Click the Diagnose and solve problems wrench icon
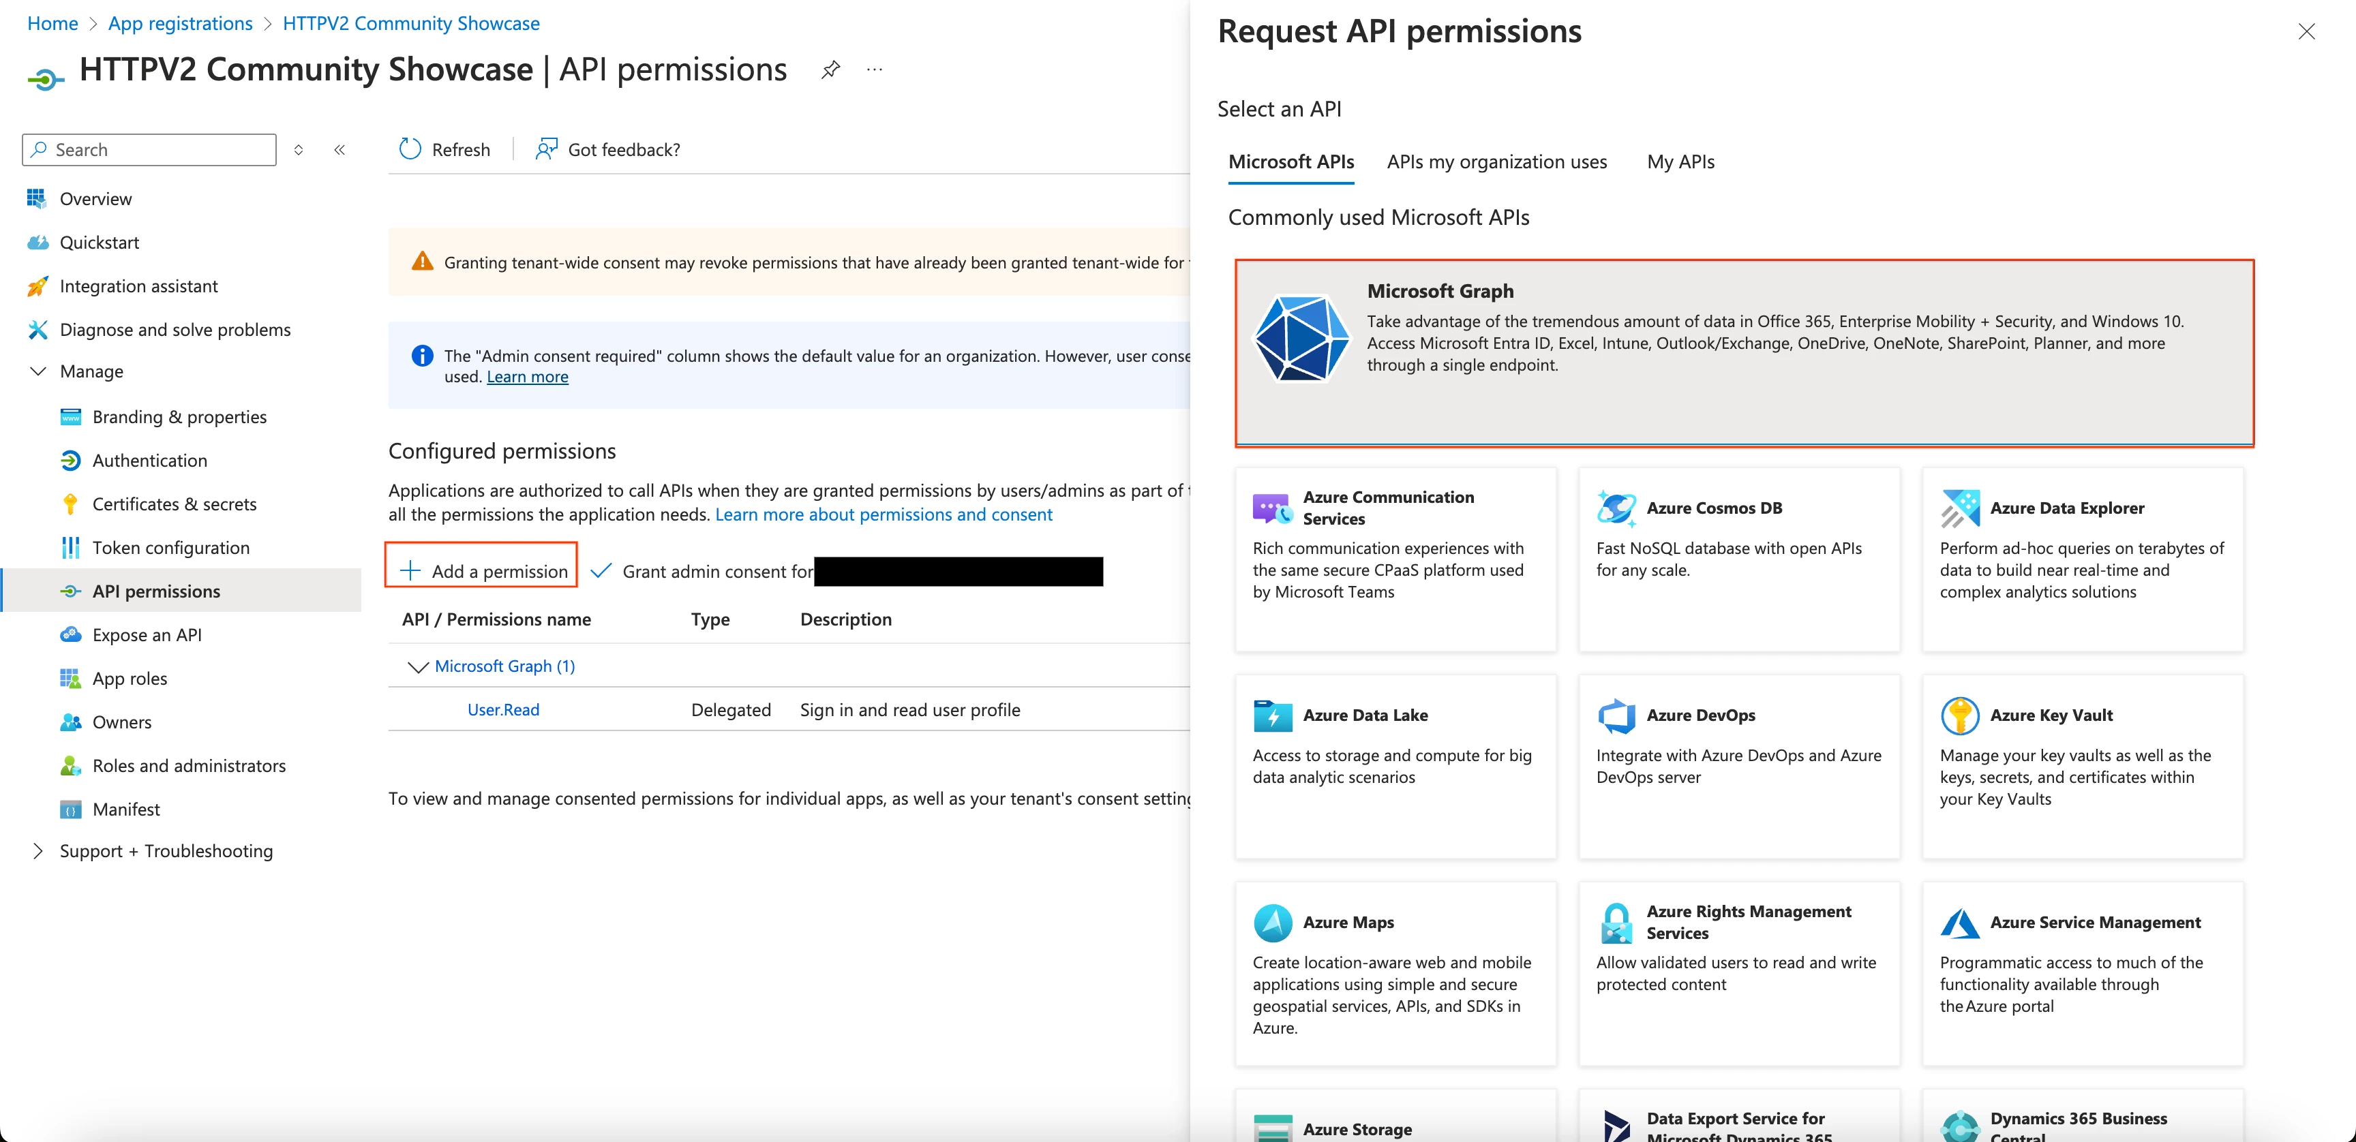 tap(37, 329)
